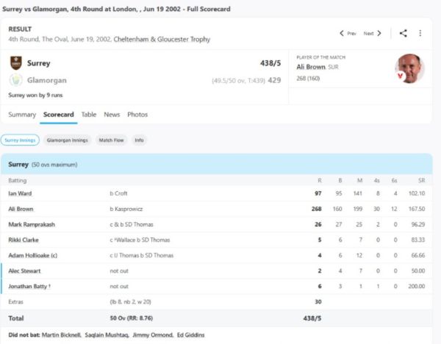This screenshot has height=344, width=441.
Task: Click the Glamorgan team logo
Action: [16, 79]
